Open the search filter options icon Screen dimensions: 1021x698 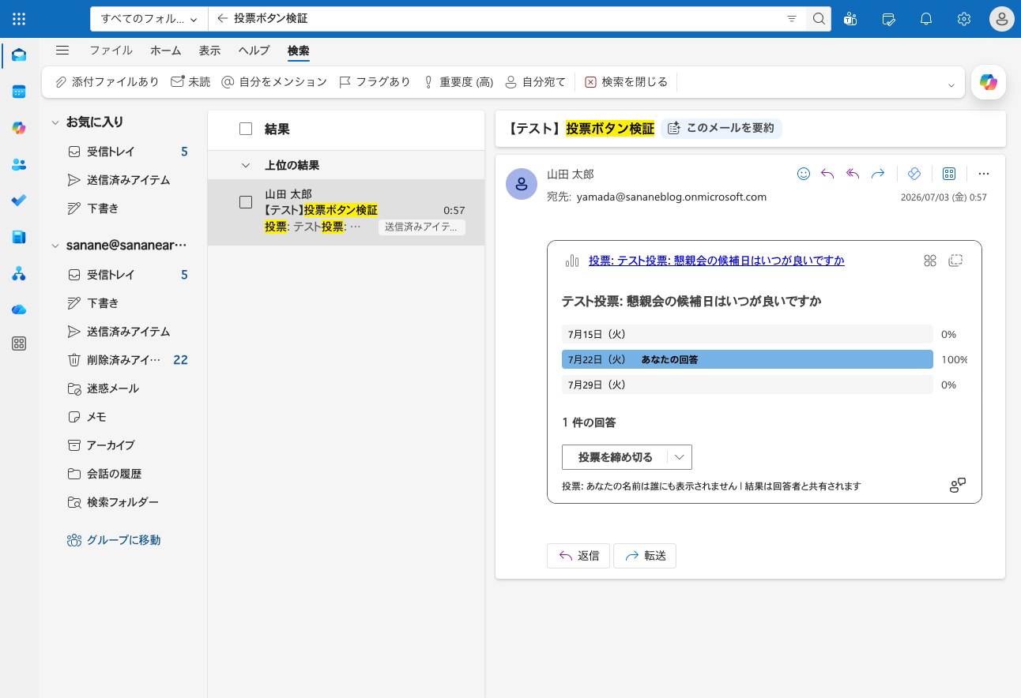(792, 19)
